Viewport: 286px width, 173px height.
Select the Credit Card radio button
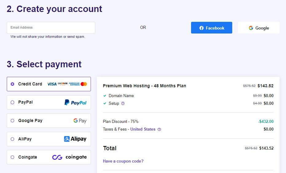click(x=12, y=84)
